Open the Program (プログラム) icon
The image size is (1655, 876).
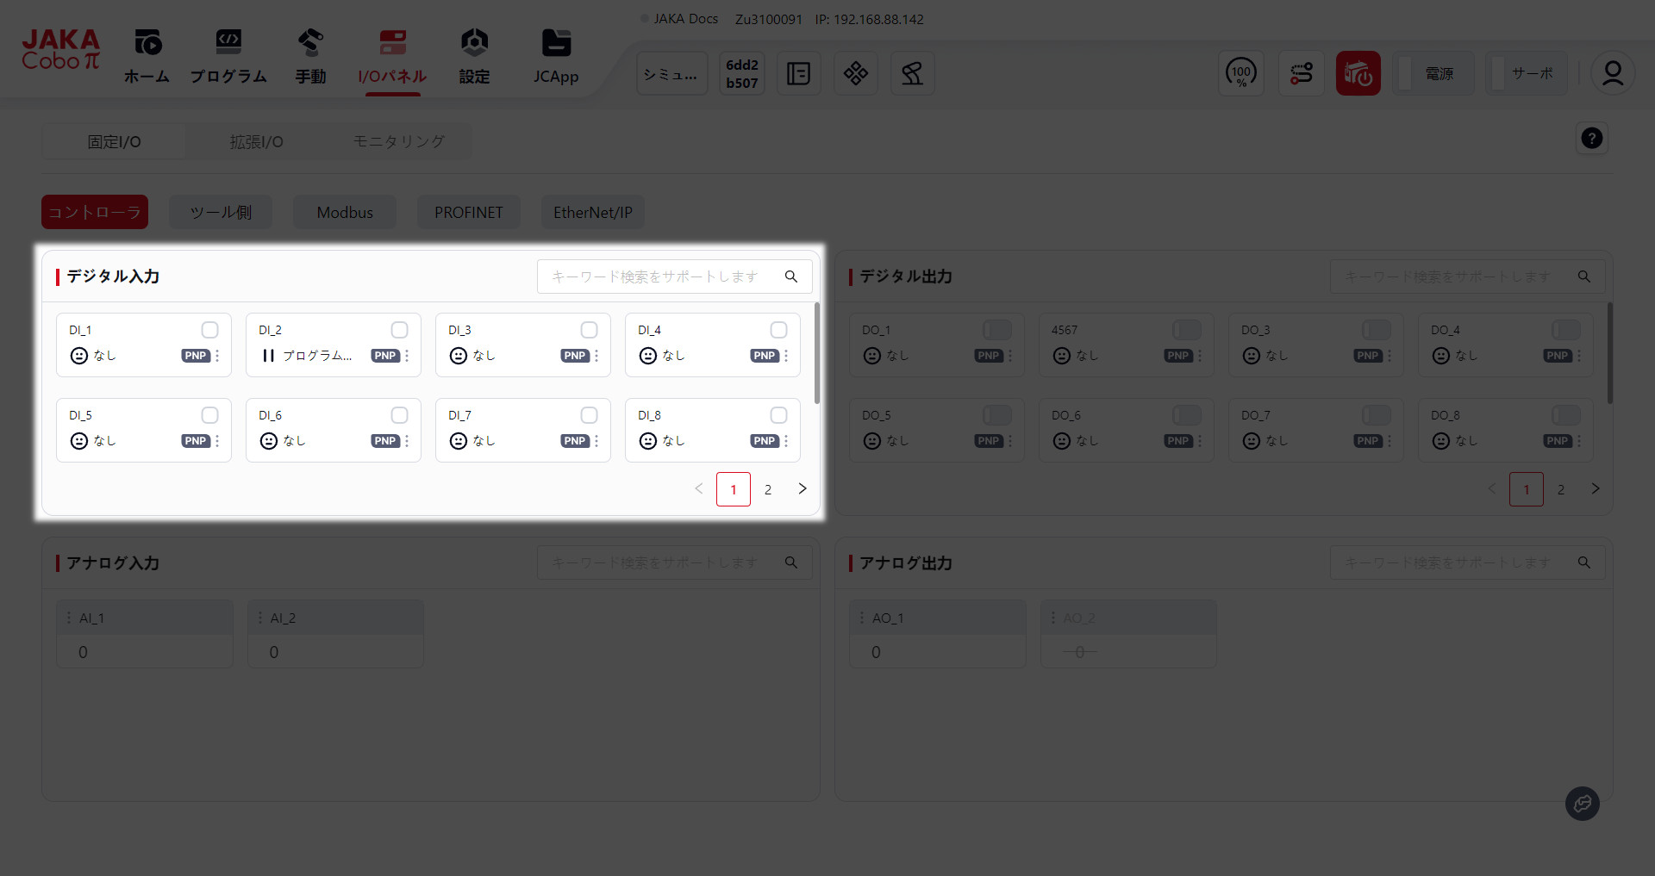coord(228,43)
